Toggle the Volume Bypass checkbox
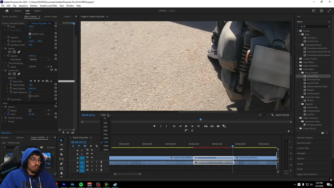This screenshot has width=334, height=188. point(30,110)
